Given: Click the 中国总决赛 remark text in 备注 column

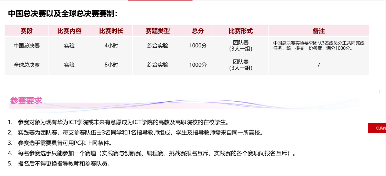Looking at the screenshot, I should pos(319,46).
